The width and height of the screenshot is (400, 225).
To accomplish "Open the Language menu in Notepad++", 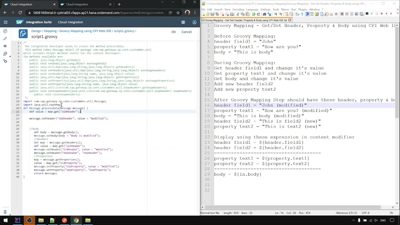I will 252,9.
